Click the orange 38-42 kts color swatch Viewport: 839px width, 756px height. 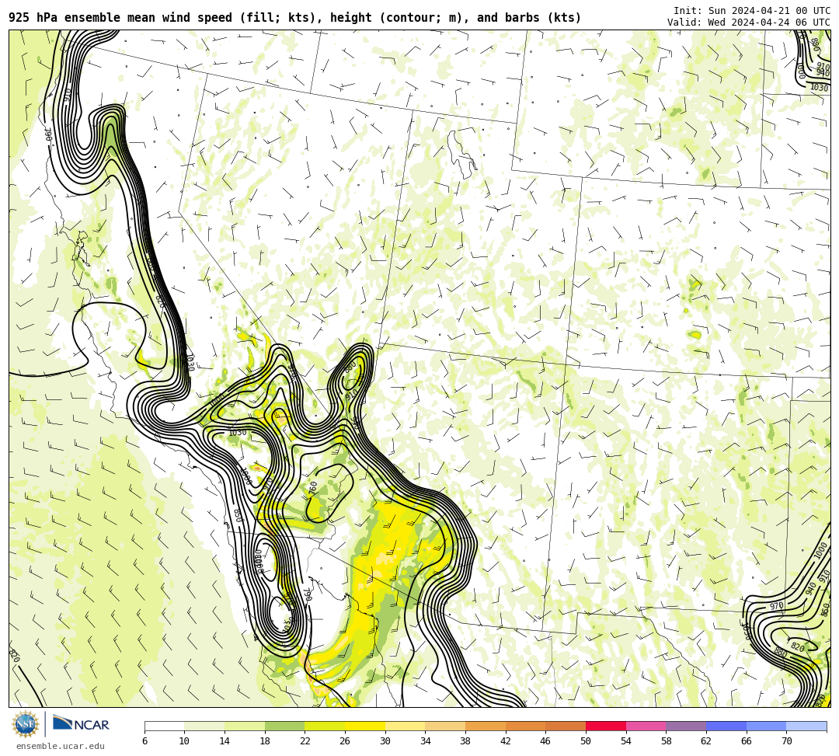click(x=486, y=726)
